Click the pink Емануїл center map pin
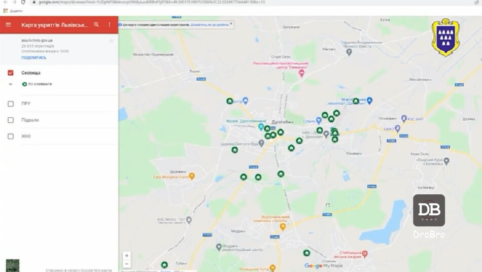This screenshot has width=482, height=272. point(301,74)
